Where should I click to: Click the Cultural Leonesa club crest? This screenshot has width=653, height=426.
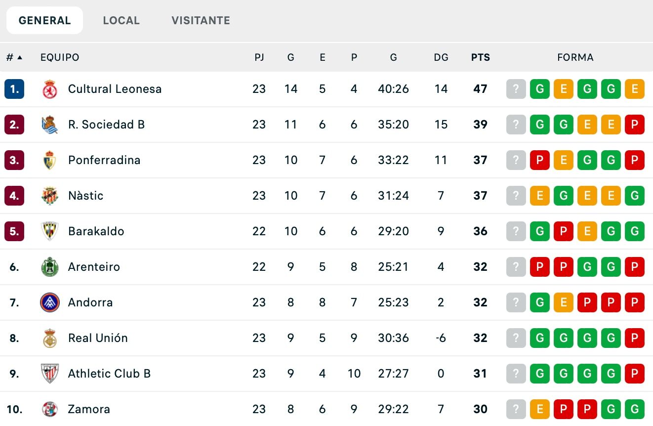(49, 89)
